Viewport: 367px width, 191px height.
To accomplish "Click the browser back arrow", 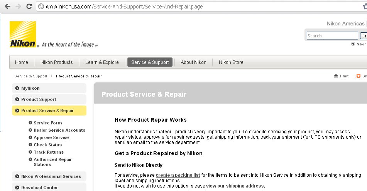I will (x=7, y=6).
